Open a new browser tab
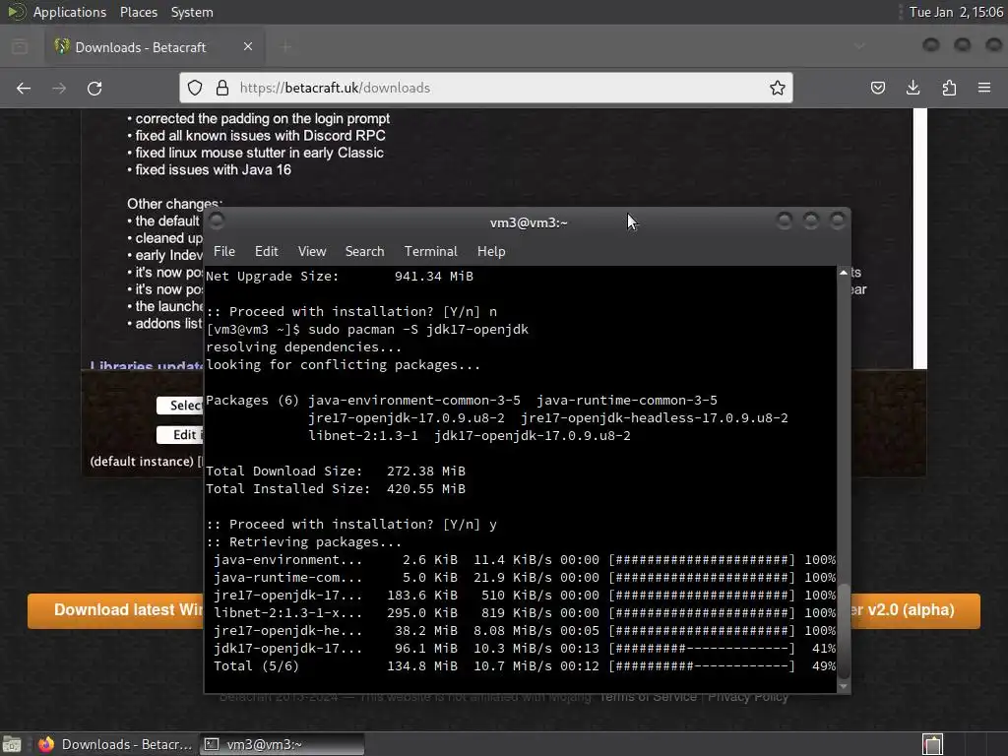1008x756 pixels. coord(286,46)
